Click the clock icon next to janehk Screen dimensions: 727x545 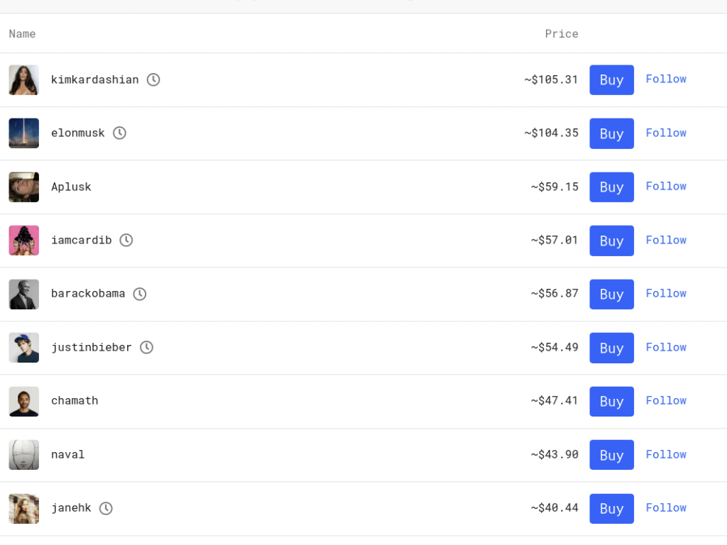pos(106,508)
